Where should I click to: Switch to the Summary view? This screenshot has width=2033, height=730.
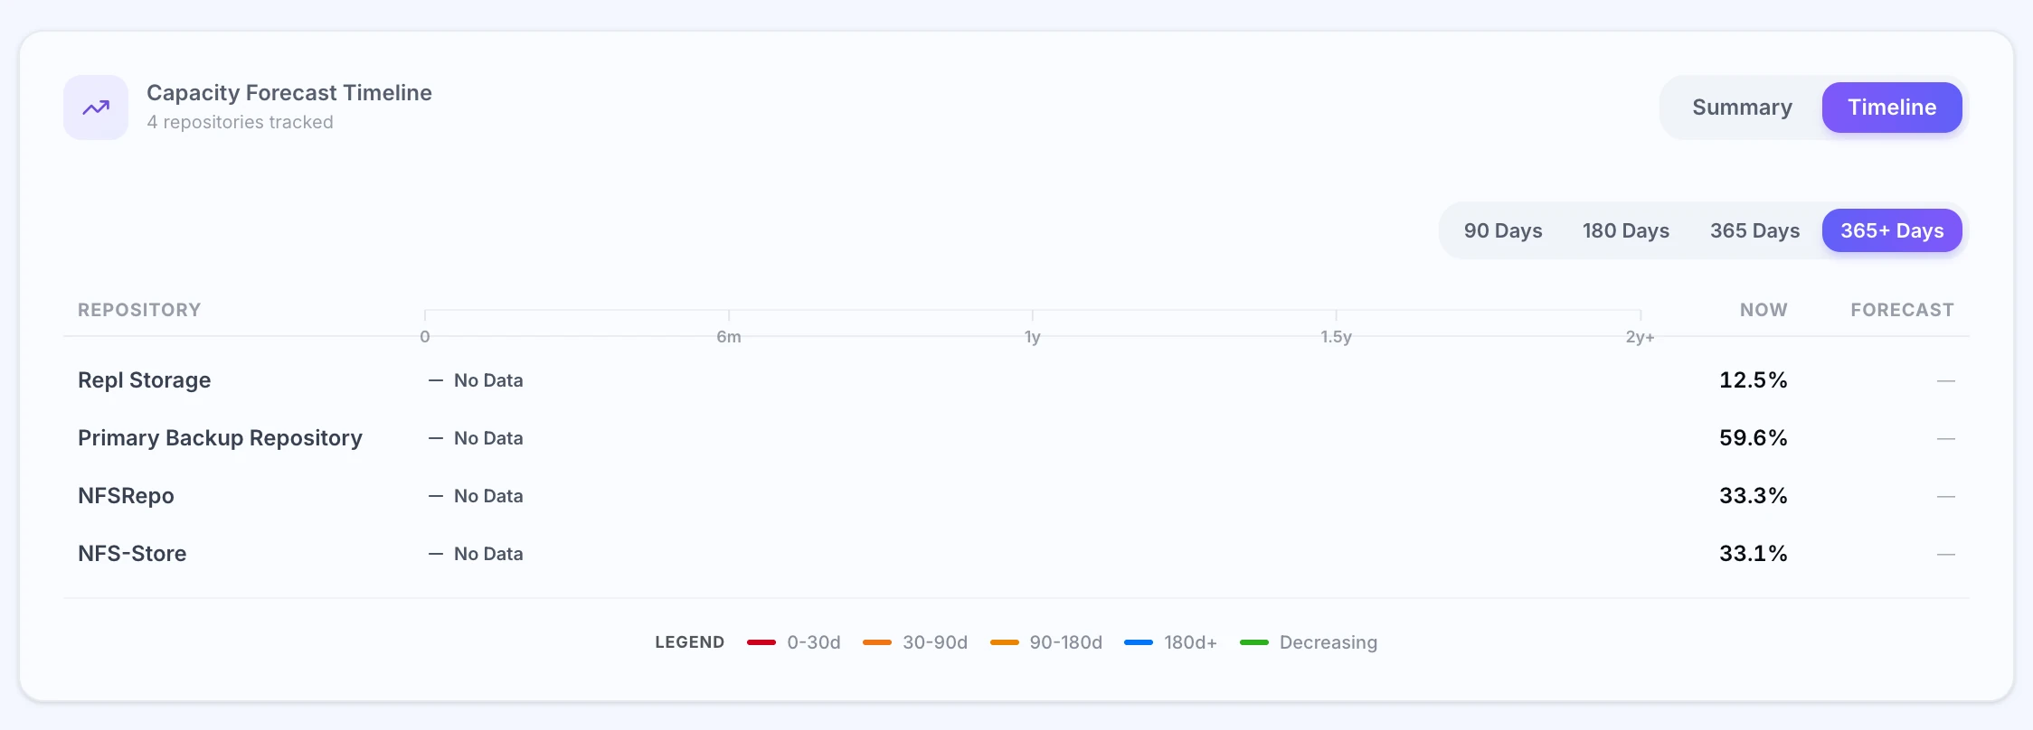point(1742,108)
